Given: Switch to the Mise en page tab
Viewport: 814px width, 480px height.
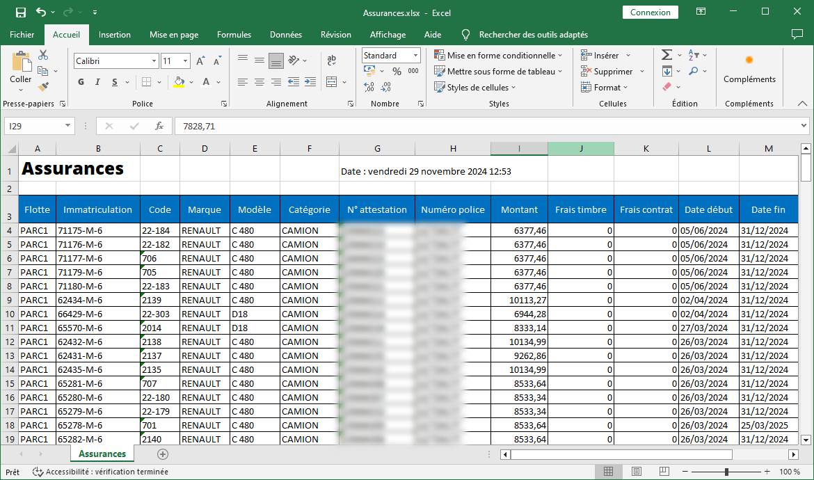Looking at the screenshot, I should (x=174, y=35).
